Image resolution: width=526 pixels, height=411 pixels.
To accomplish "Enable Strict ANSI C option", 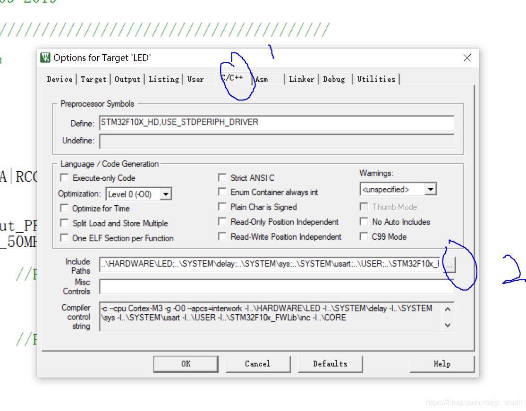I will click(x=222, y=177).
